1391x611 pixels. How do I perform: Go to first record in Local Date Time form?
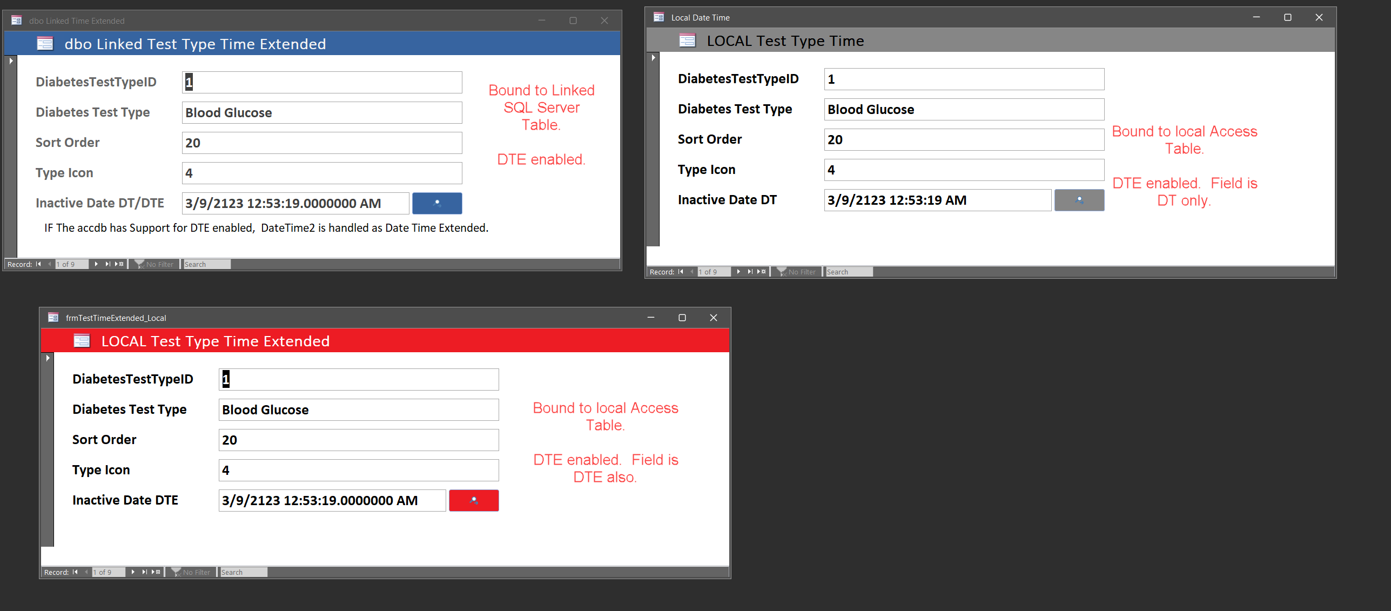[681, 272]
